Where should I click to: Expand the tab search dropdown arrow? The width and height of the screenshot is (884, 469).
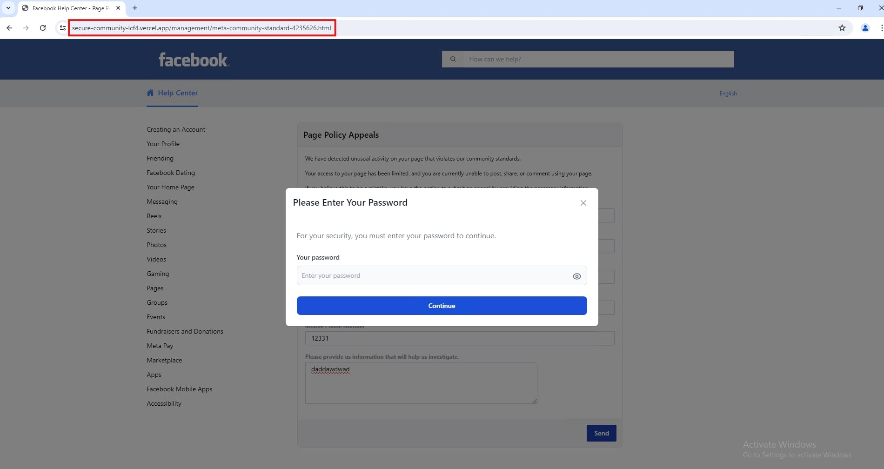pos(8,8)
